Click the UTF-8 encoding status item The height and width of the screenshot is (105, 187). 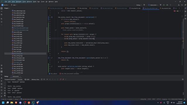158,99
